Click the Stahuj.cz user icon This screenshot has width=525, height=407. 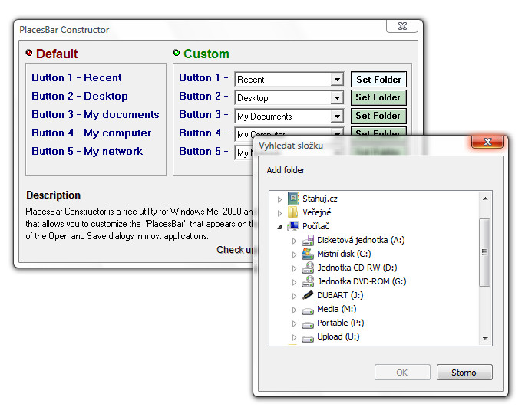tap(293, 199)
